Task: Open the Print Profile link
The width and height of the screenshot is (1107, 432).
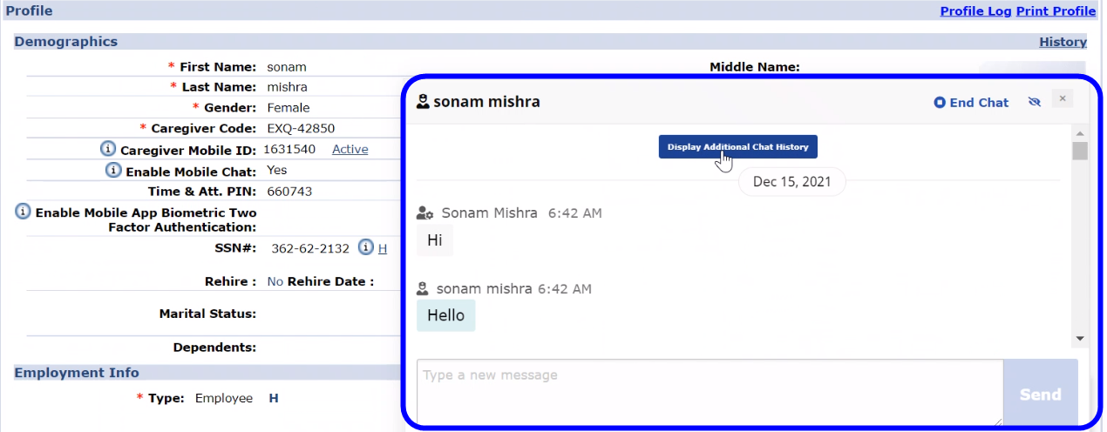Action: pyautogui.click(x=1056, y=11)
